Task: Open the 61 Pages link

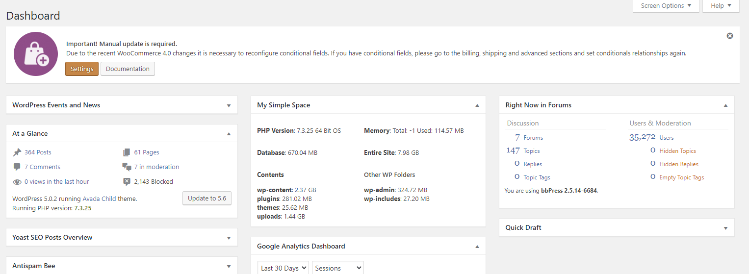Action: click(x=147, y=152)
